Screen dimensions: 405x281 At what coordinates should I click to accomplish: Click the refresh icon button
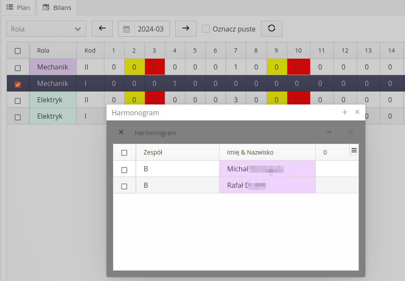(x=271, y=28)
